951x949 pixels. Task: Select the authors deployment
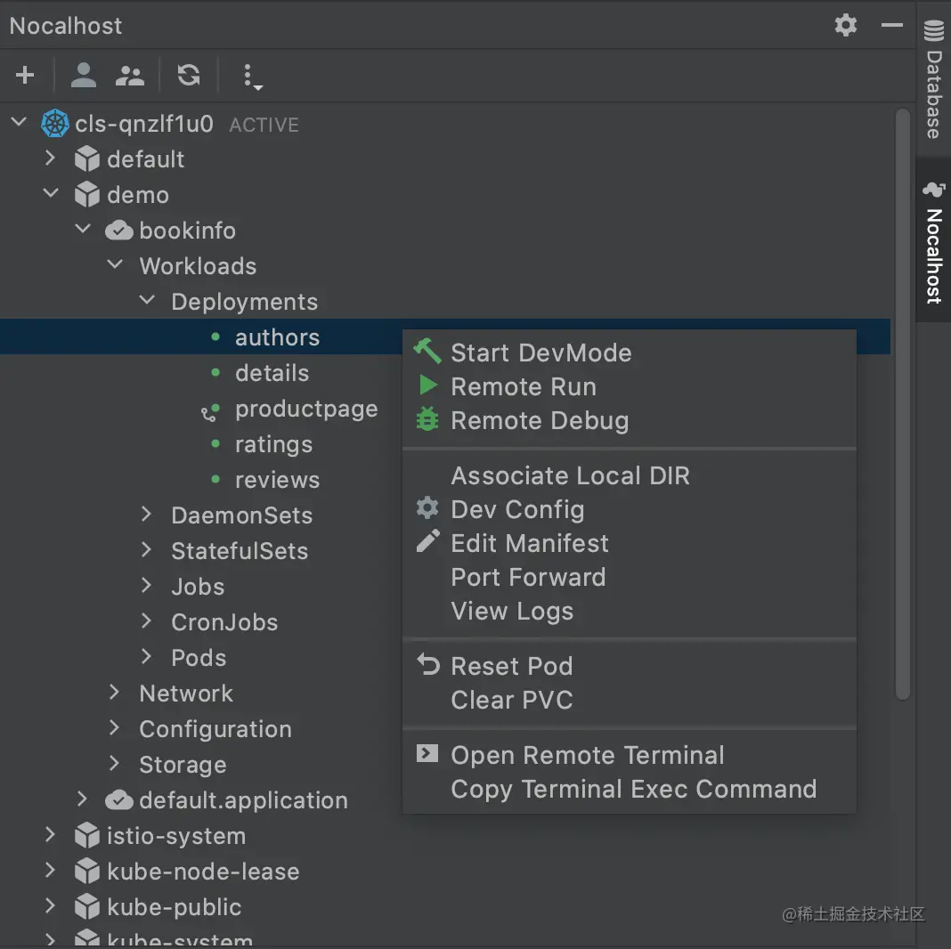[277, 337]
